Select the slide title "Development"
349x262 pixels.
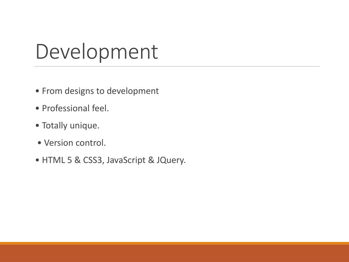coord(97,52)
